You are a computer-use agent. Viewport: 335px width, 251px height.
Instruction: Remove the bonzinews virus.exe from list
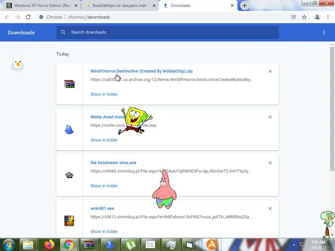tap(270, 163)
